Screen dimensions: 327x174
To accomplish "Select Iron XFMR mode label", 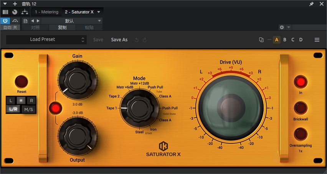I will (x=153, y=129).
